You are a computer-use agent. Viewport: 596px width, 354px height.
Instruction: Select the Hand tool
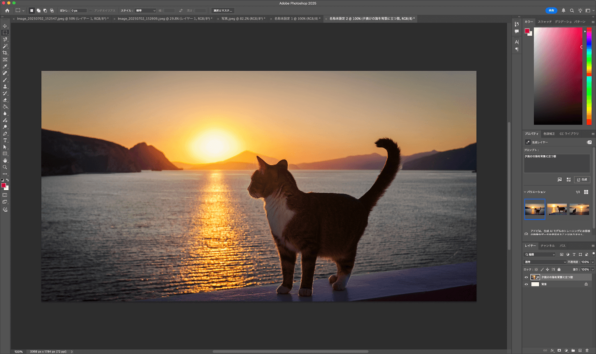point(5,161)
